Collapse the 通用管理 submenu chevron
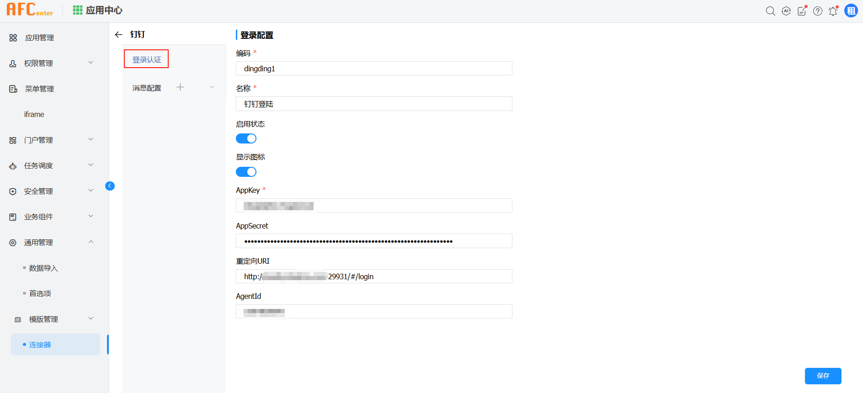The height and width of the screenshot is (393, 863). pos(91,242)
